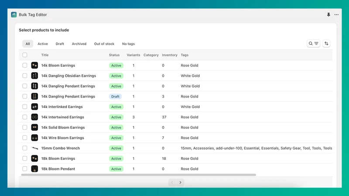Open search and filter products
Screen dimensions: 349x196
pyautogui.click(x=313, y=44)
